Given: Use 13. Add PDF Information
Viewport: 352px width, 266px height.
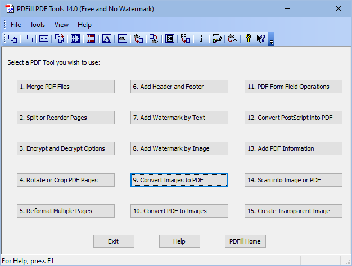Looking at the screenshot, I should pyautogui.click(x=294, y=148).
